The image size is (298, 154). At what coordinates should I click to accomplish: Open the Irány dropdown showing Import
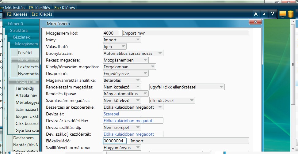point(122,40)
